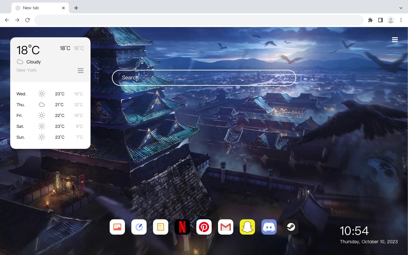Open the yellow notes shortcut
Viewport: 408px width, 255px height.
pyautogui.click(x=161, y=227)
